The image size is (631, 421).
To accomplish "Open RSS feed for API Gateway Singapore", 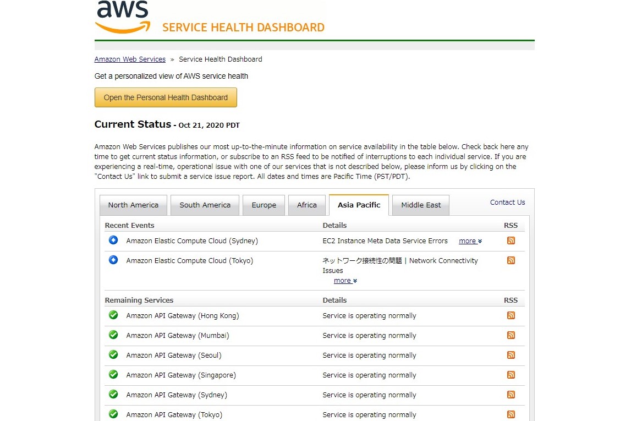I will (x=511, y=375).
